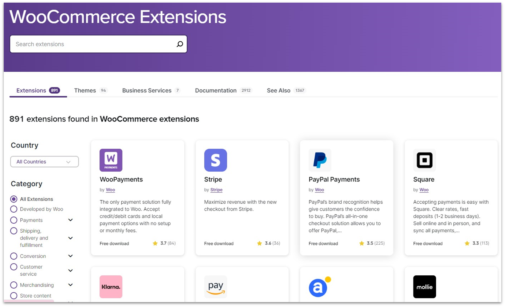
Task: Switch to the See Also tab
Action: (286, 91)
